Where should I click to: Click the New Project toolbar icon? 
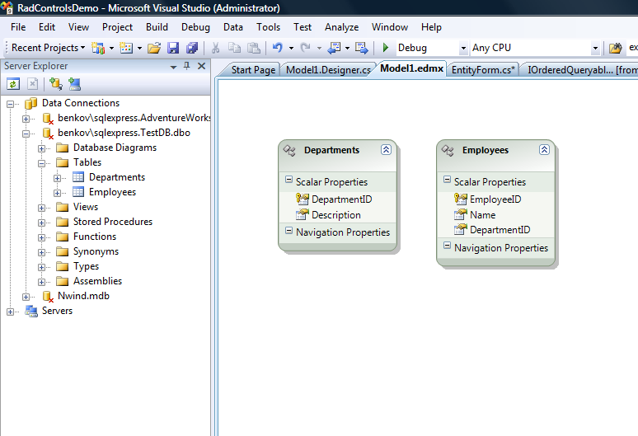click(98, 48)
